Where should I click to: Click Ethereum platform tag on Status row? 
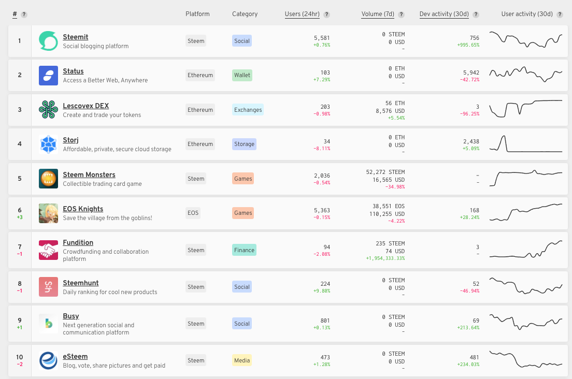[x=201, y=75]
